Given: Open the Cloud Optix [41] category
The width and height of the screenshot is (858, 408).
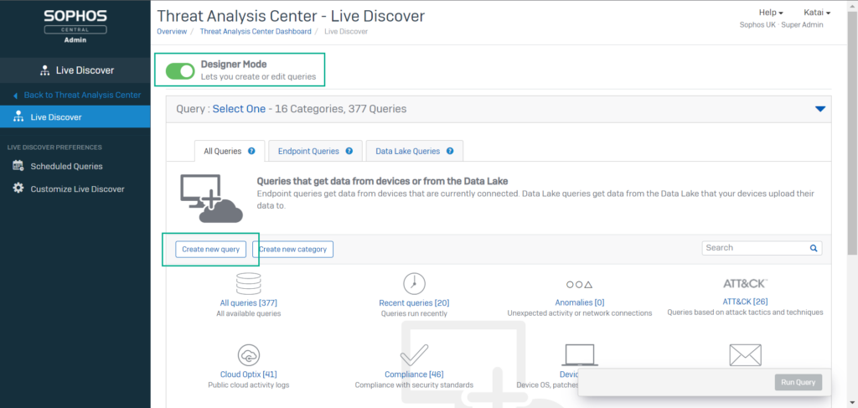Looking at the screenshot, I should (x=248, y=374).
